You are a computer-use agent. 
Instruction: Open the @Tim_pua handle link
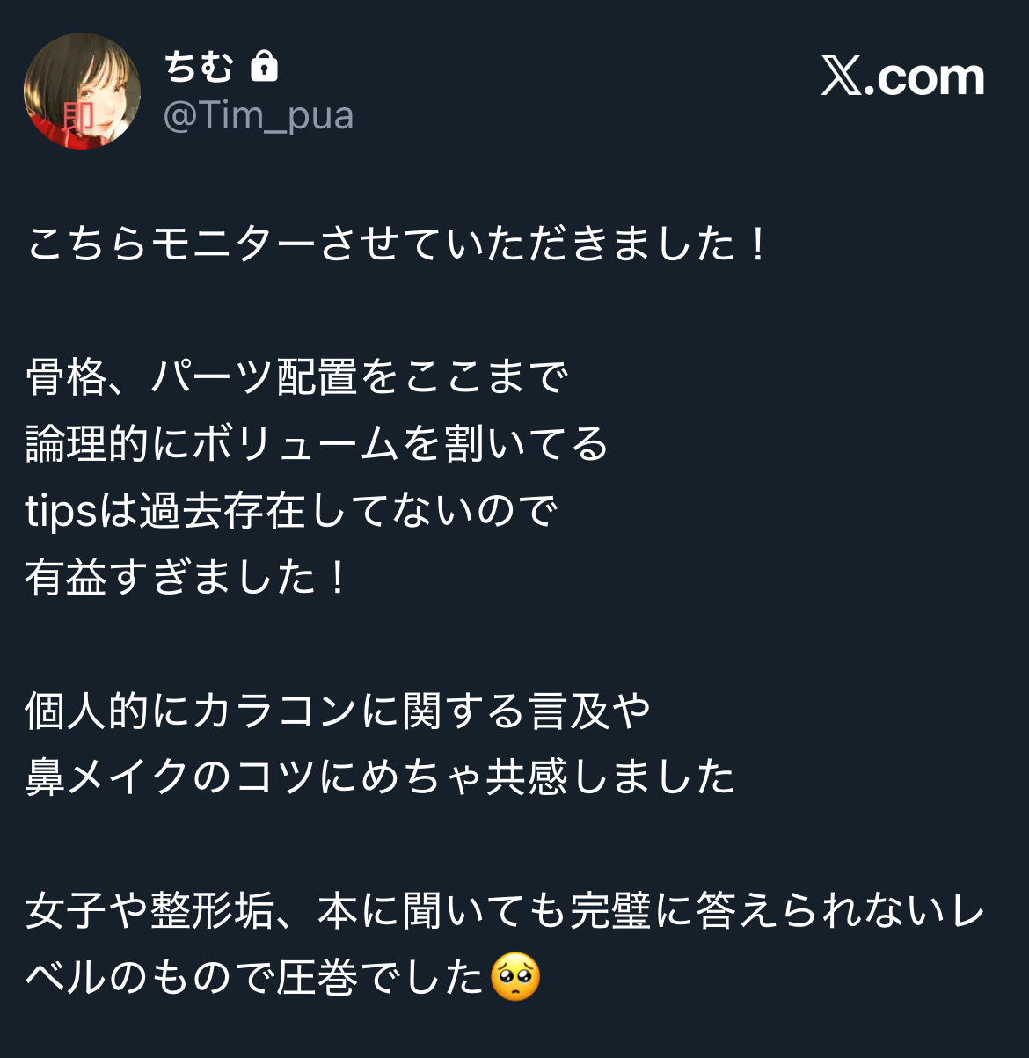pos(259,116)
